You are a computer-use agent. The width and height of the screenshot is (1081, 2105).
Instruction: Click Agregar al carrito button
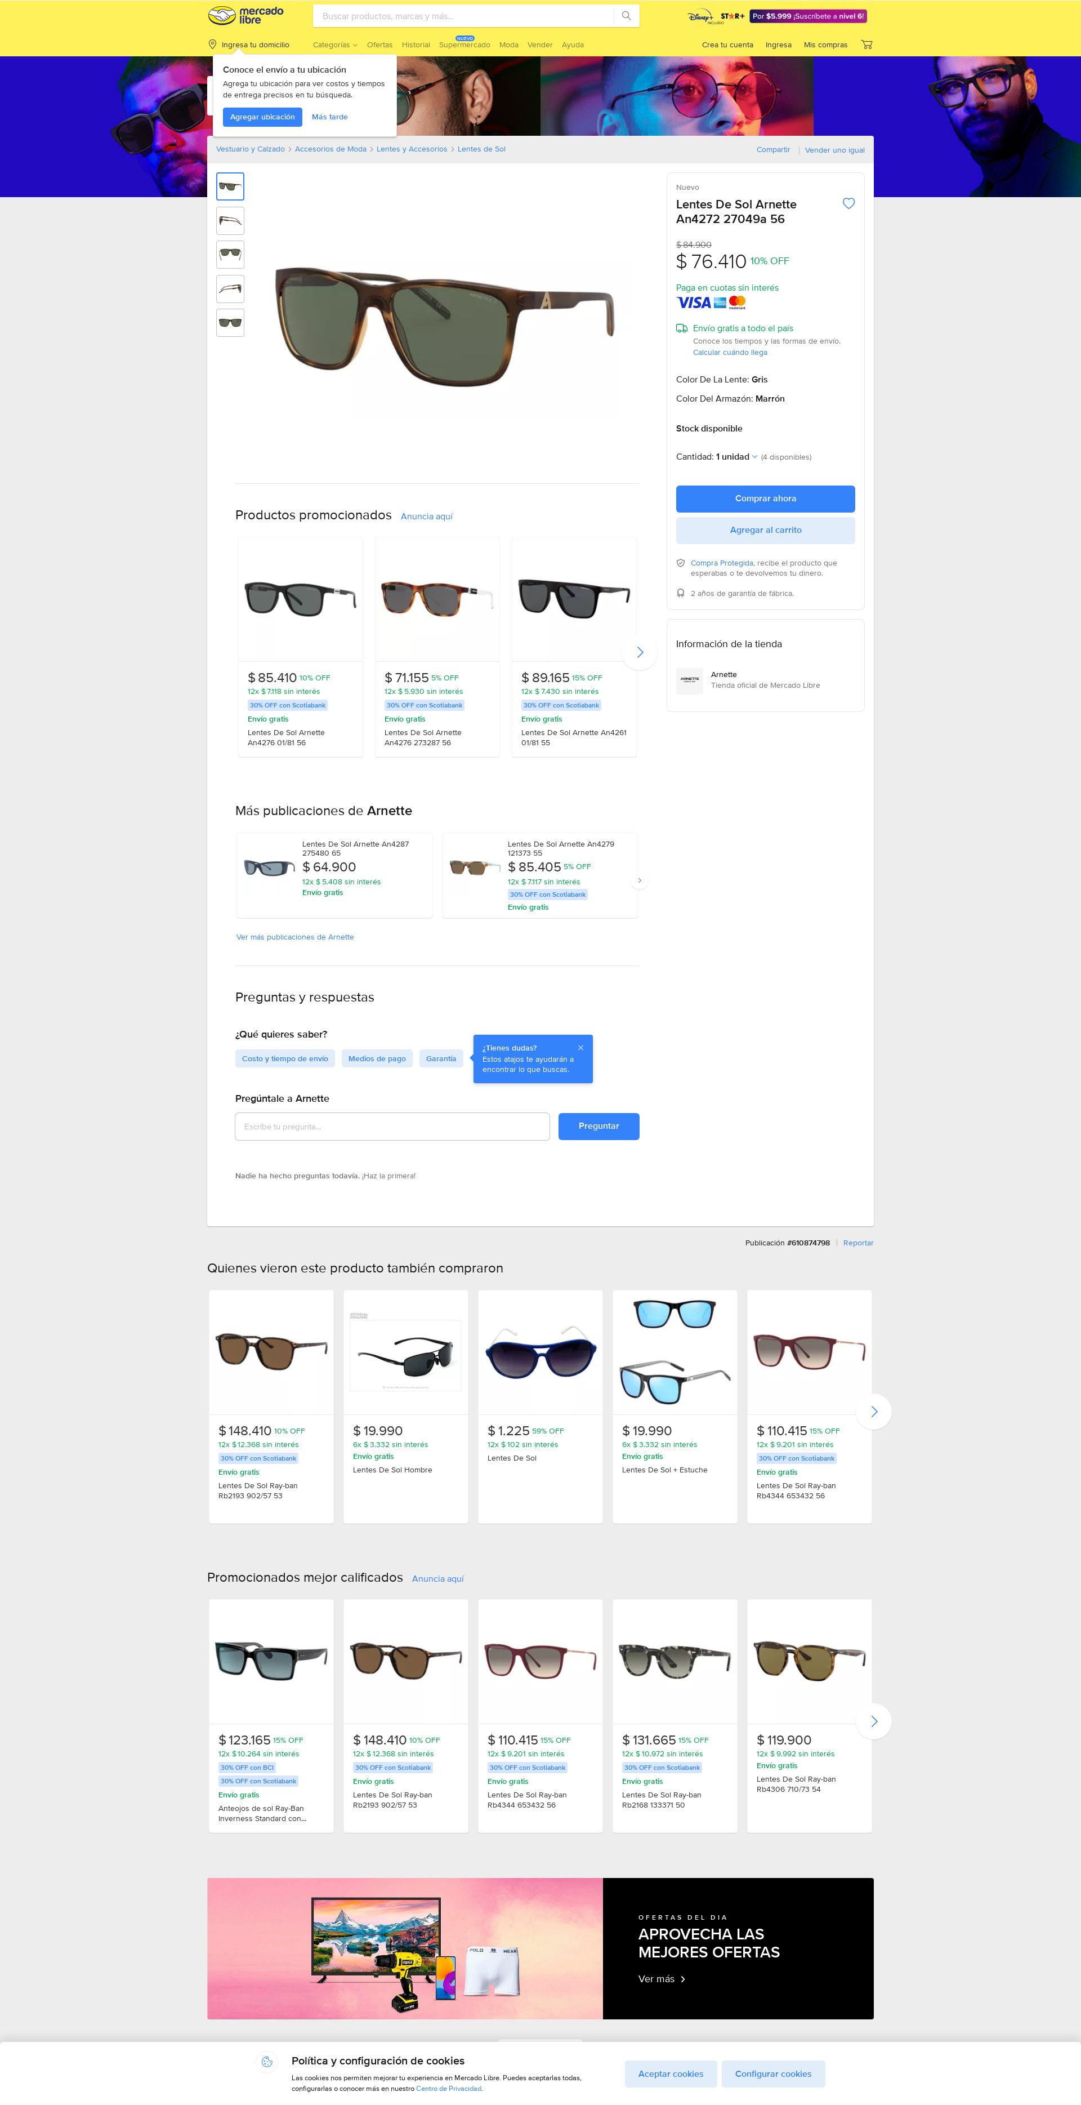coord(765,531)
